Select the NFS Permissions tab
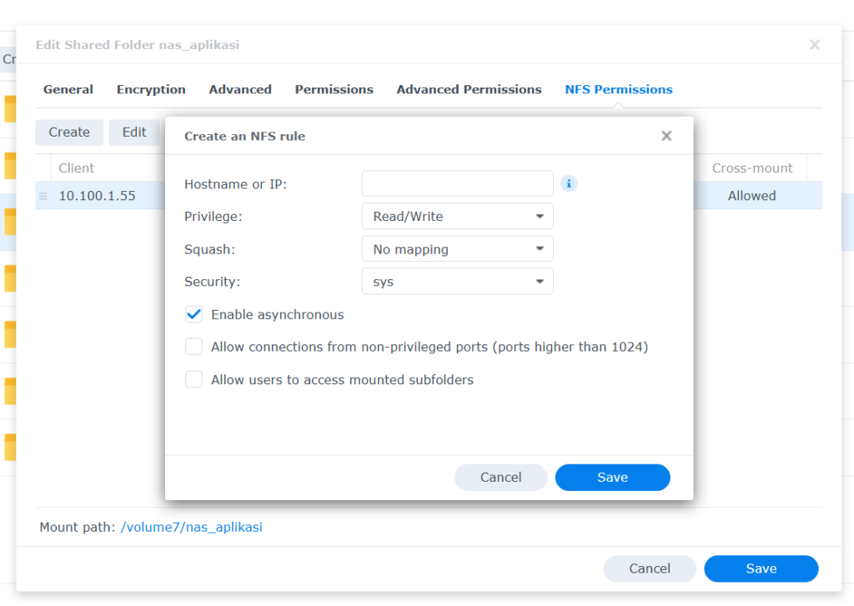The width and height of the screenshot is (854, 606). click(x=618, y=89)
